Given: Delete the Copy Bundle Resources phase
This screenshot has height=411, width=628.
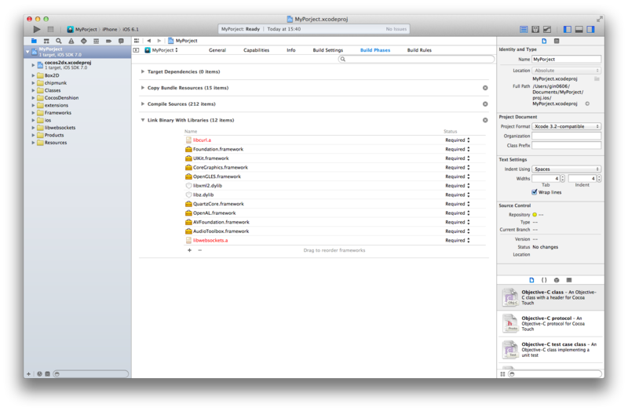Looking at the screenshot, I should (x=485, y=88).
